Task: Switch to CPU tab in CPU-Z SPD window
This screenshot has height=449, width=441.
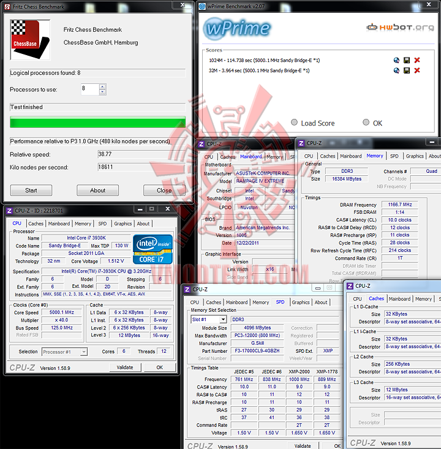Action: 195,303
